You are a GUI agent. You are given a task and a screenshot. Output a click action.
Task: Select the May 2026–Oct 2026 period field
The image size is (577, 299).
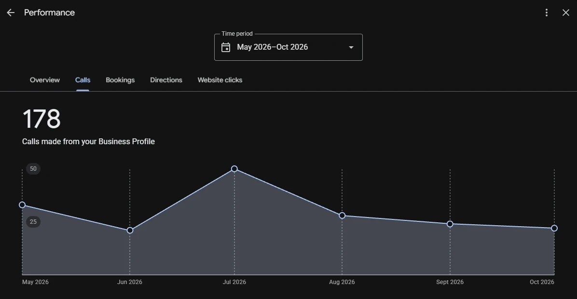(x=288, y=47)
